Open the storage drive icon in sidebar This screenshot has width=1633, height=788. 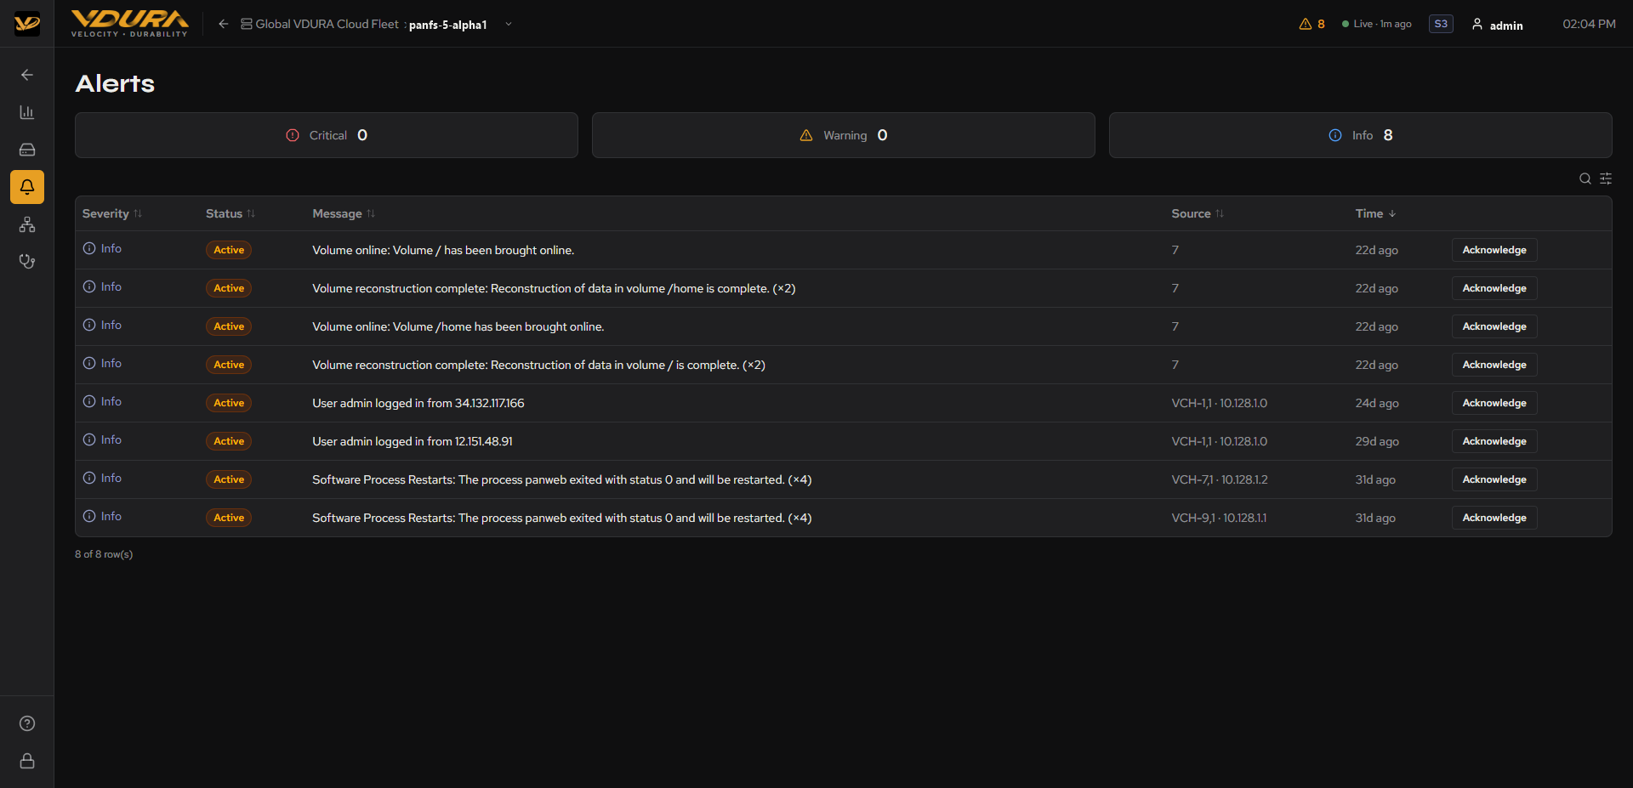[x=27, y=150]
